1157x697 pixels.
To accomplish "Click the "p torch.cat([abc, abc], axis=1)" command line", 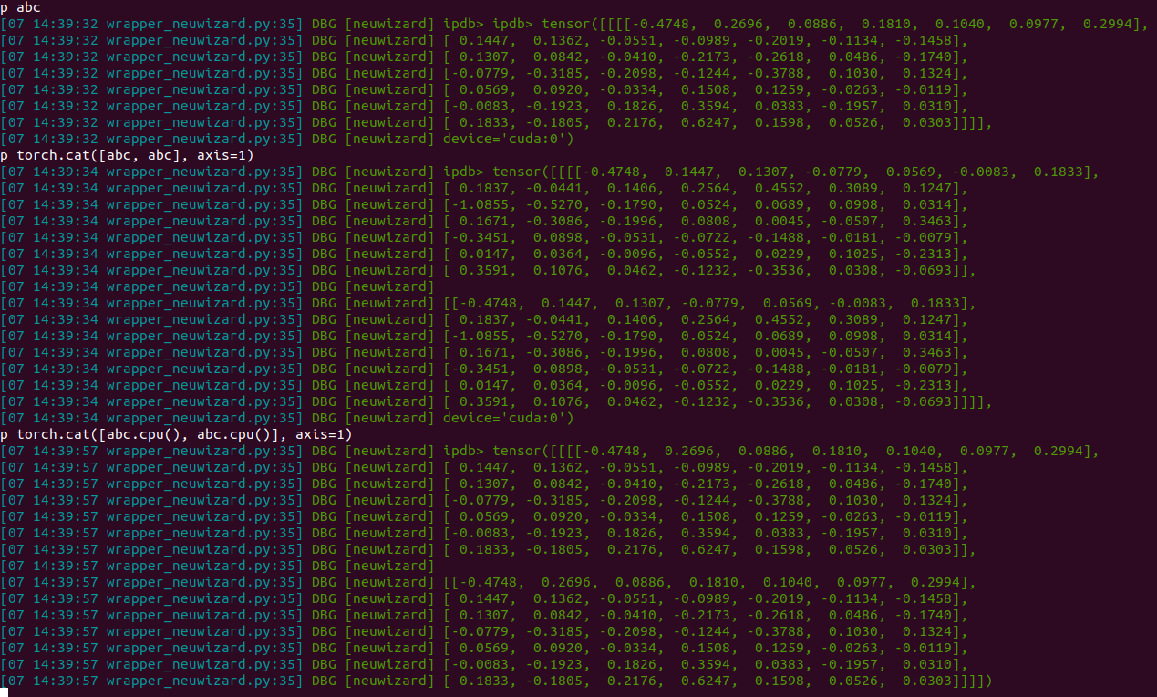I will click(x=127, y=155).
